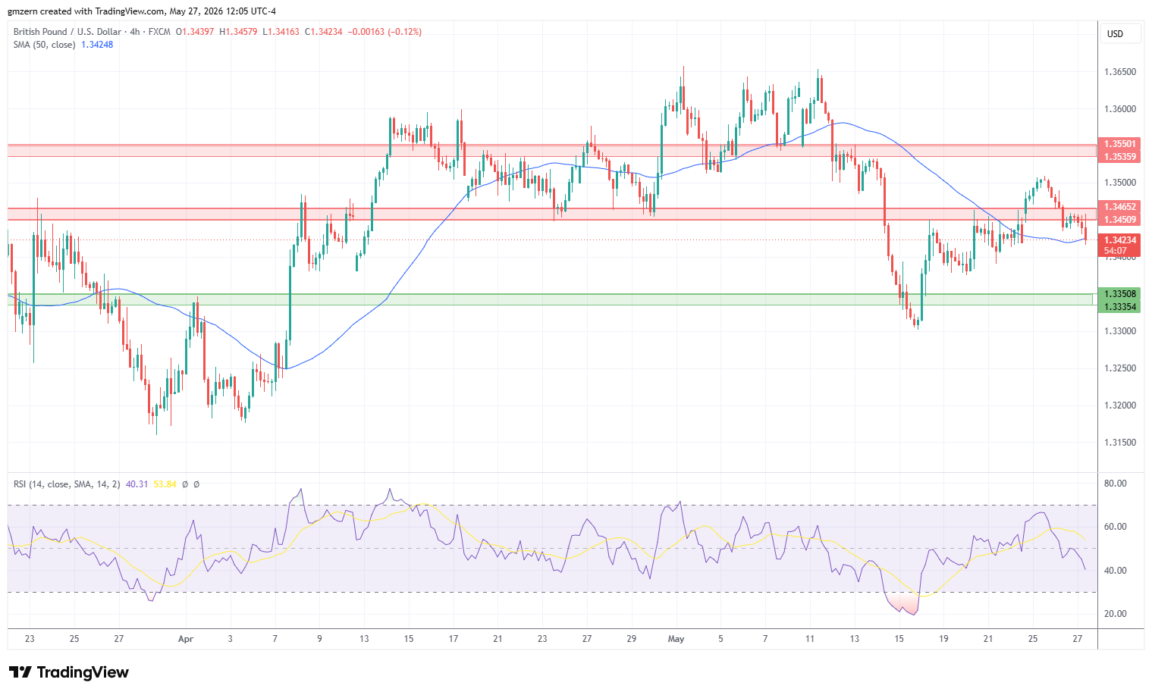The width and height of the screenshot is (1152, 695).
Task: Click the low price value L1.34163
Action: tap(281, 32)
